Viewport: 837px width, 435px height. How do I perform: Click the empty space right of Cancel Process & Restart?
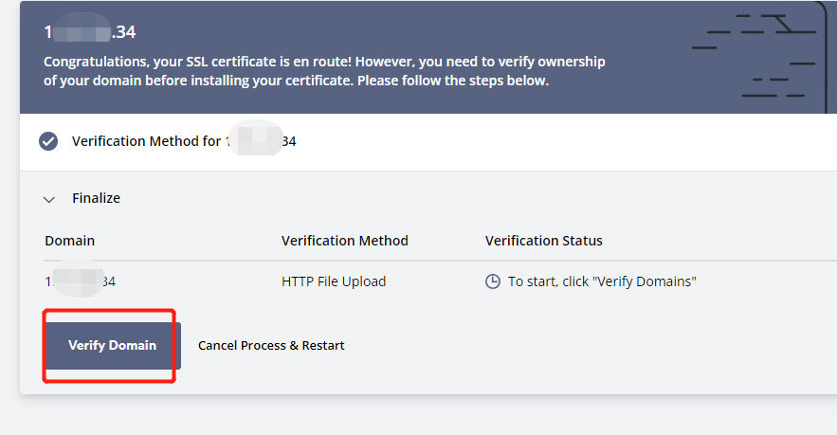pyautogui.click(x=587, y=345)
